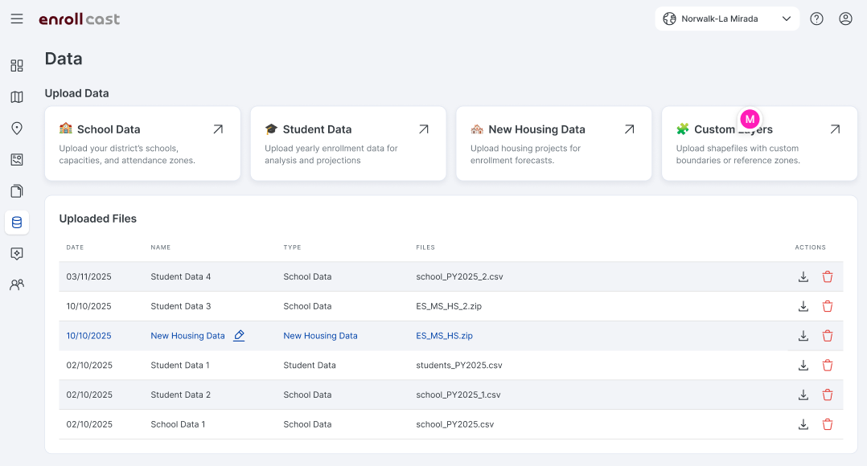Download the Student Data 1 file
867x466 pixels.
[x=803, y=366]
